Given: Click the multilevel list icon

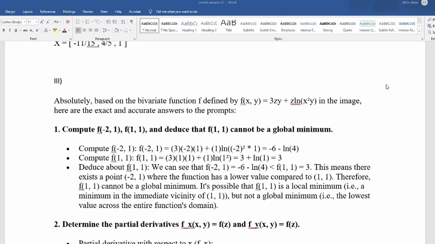Looking at the screenshot, I should pyautogui.click(x=97, y=22).
